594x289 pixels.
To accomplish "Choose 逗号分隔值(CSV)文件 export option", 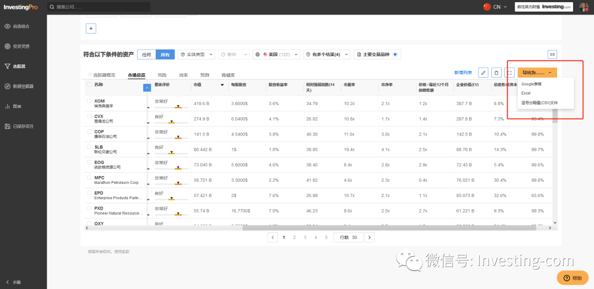I will pyautogui.click(x=540, y=102).
